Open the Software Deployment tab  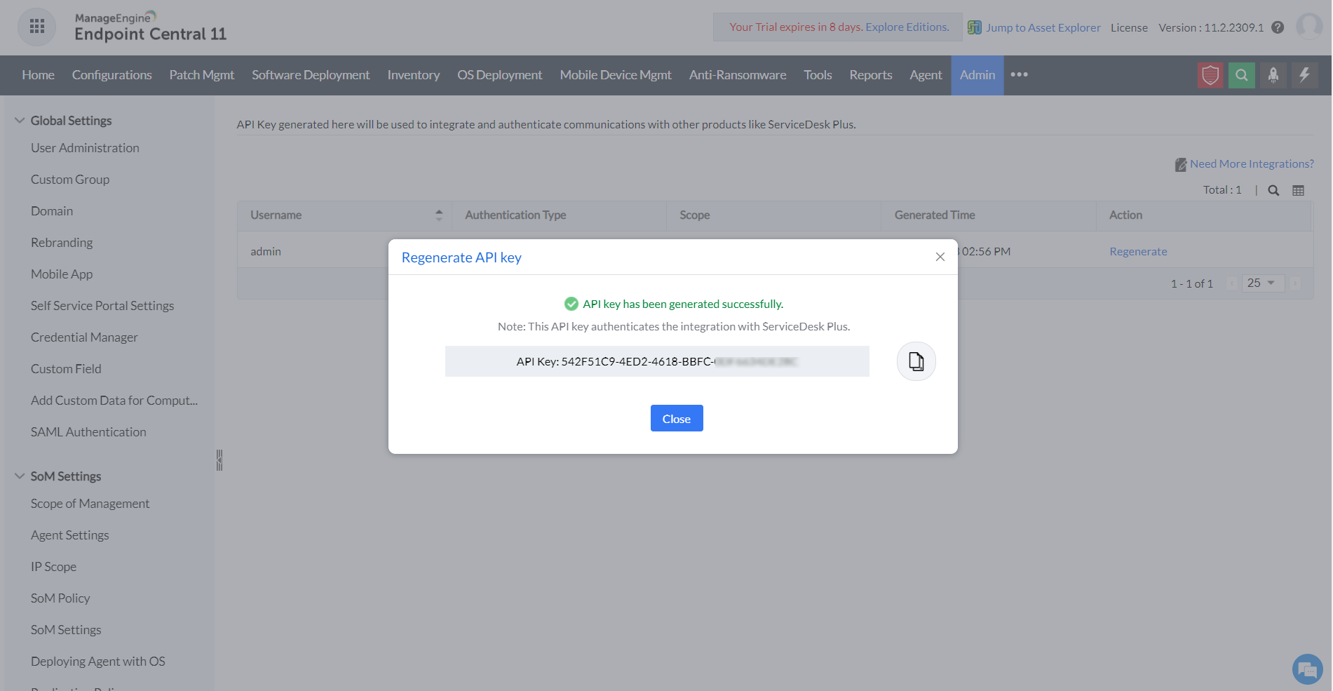(x=311, y=75)
